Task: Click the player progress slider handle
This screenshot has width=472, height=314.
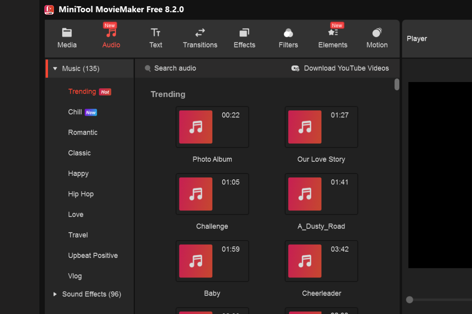Action: (409, 300)
